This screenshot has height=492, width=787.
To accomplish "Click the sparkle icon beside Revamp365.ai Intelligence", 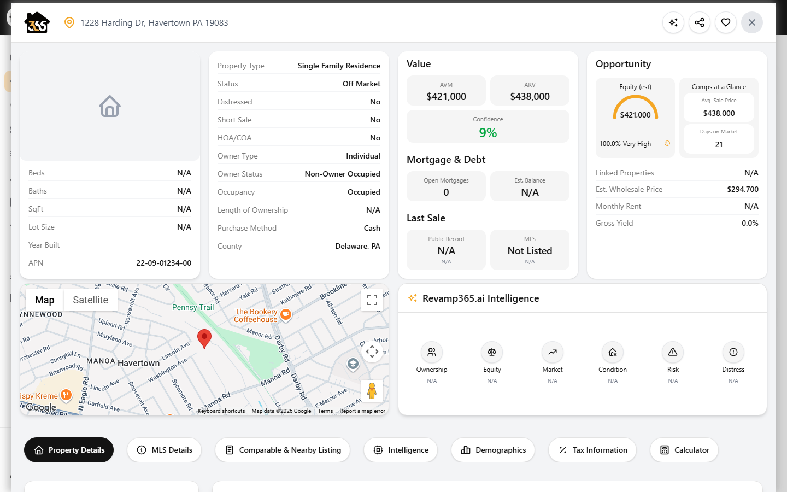I will coord(413,298).
